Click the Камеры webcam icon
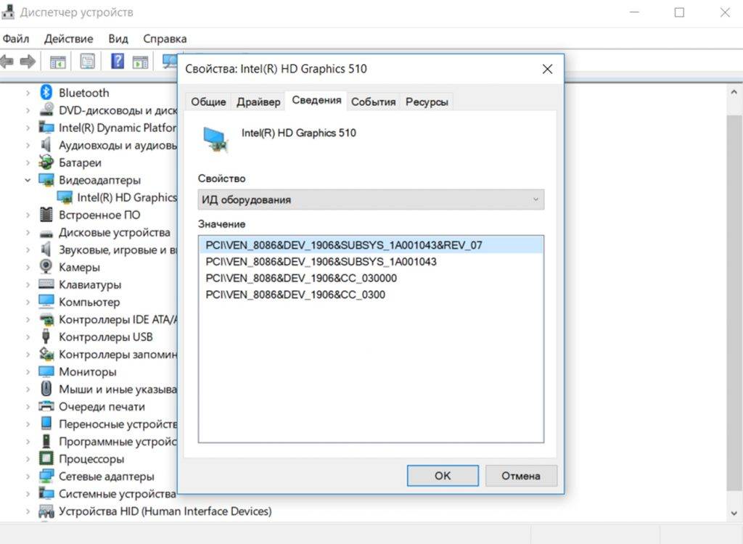Image resolution: width=743 pixels, height=544 pixels. [x=46, y=267]
